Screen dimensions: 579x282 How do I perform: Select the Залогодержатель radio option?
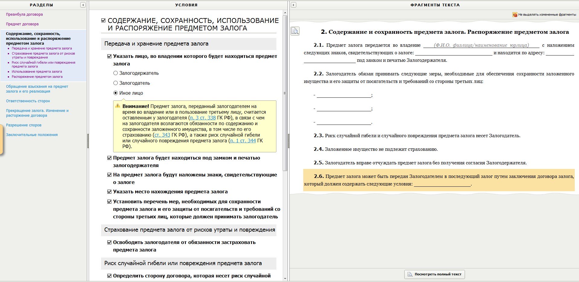(x=115, y=73)
